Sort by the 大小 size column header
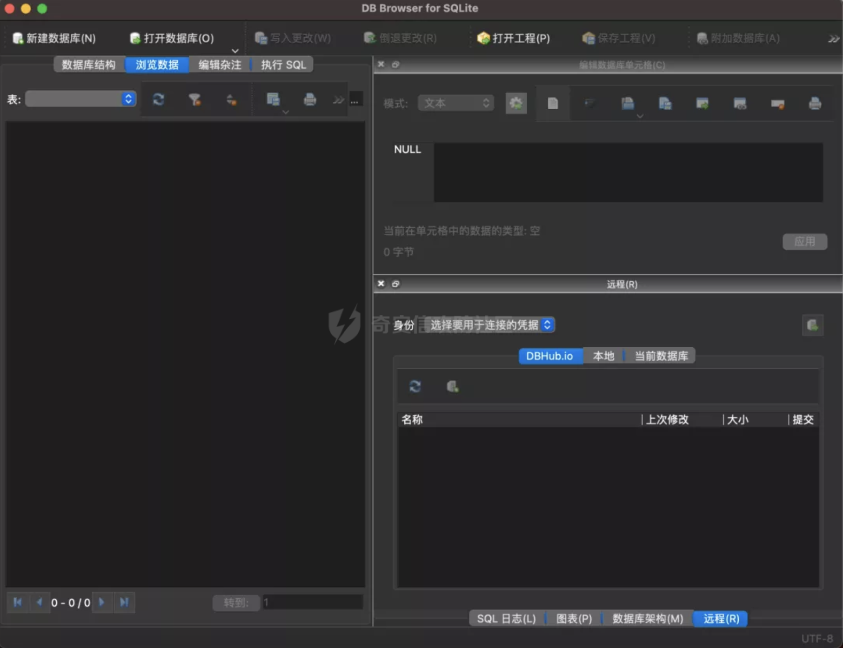The image size is (843, 648). [x=756, y=419]
